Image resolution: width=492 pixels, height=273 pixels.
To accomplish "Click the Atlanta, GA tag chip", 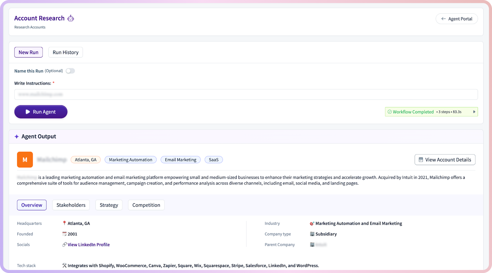I will [86, 160].
